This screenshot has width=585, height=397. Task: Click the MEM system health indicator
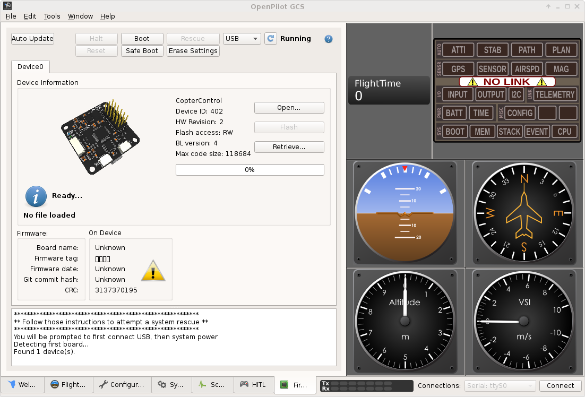(482, 132)
